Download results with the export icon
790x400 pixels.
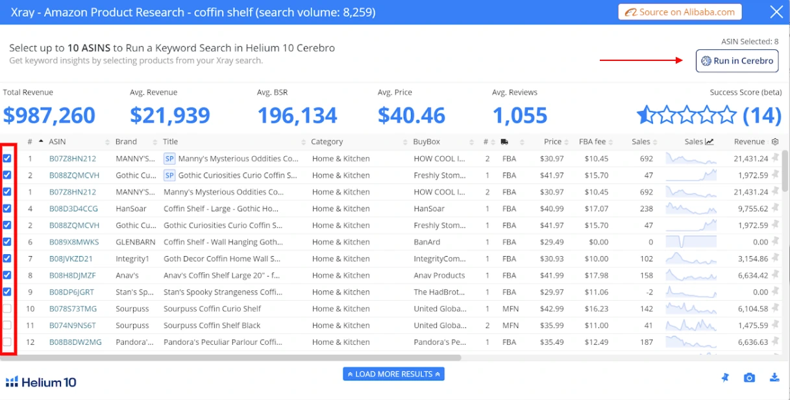[x=774, y=378]
